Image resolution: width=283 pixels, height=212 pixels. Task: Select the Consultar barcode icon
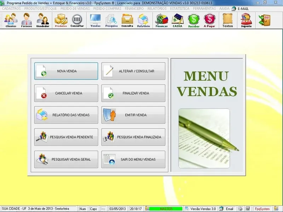coord(77,20)
